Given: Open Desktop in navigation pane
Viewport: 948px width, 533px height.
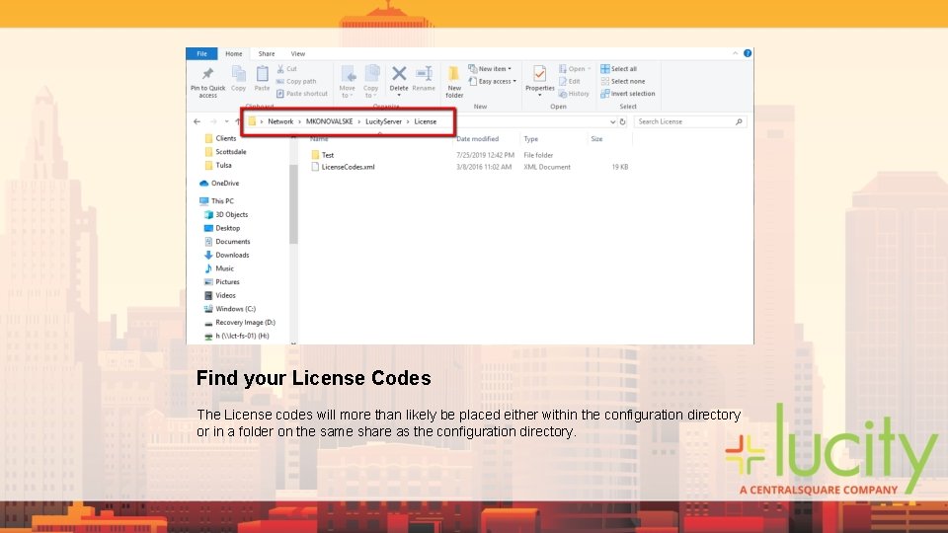Looking at the screenshot, I should pos(227,228).
